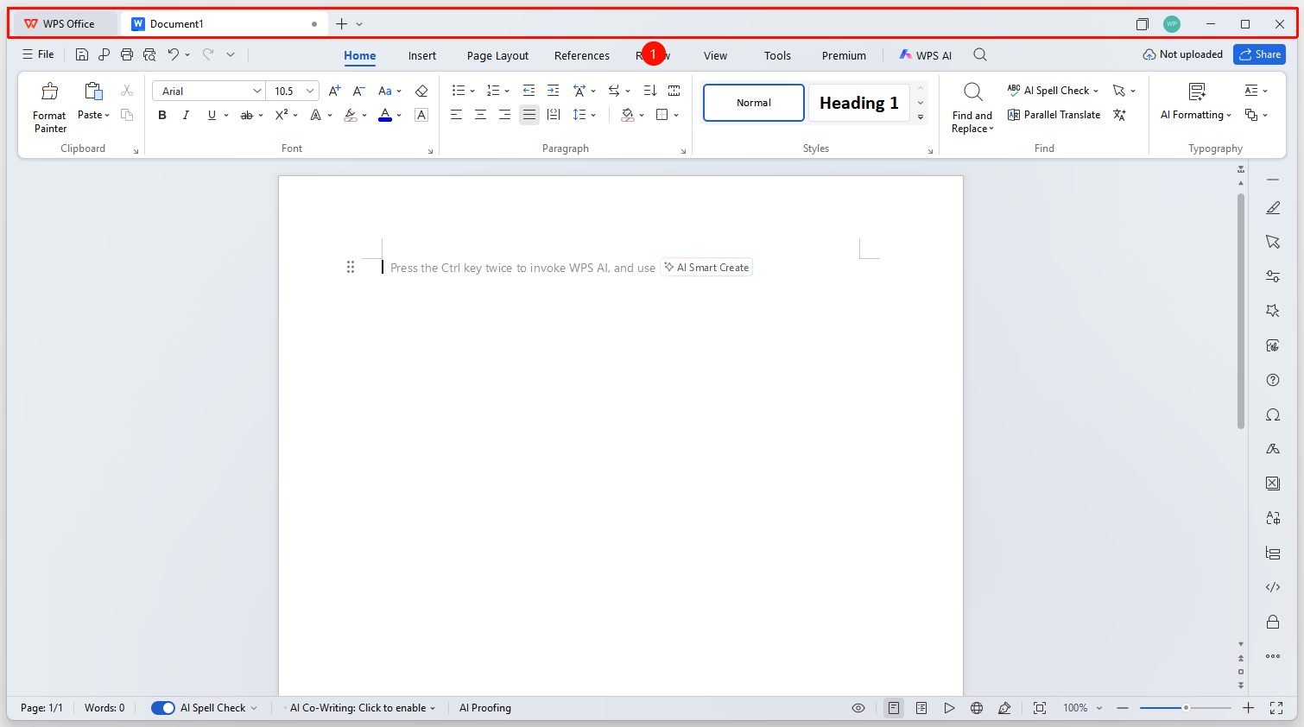This screenshot has width=1304, height=727.
Task: Click the Increase Indent icon
Action: pos(554,91)
